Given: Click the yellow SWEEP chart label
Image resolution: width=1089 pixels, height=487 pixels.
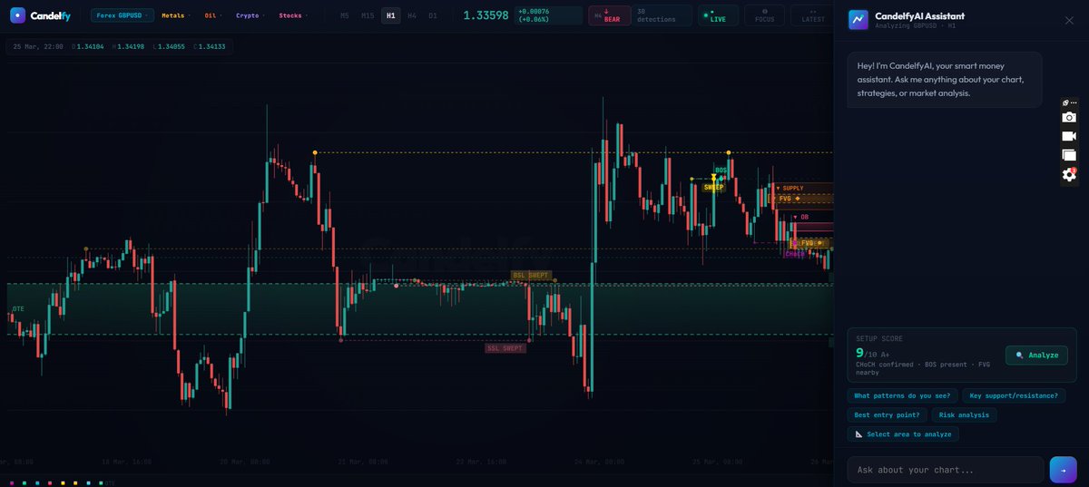Looking at the screenshot, I should 714,187.
